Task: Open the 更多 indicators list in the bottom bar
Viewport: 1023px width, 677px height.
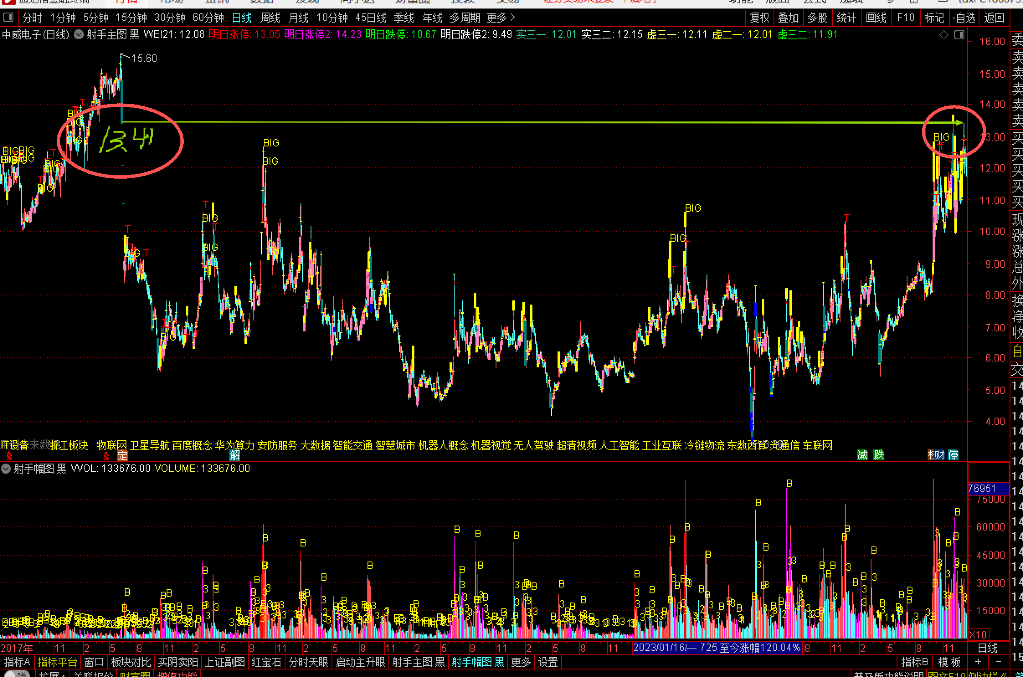Action: (x=521, y=662)
